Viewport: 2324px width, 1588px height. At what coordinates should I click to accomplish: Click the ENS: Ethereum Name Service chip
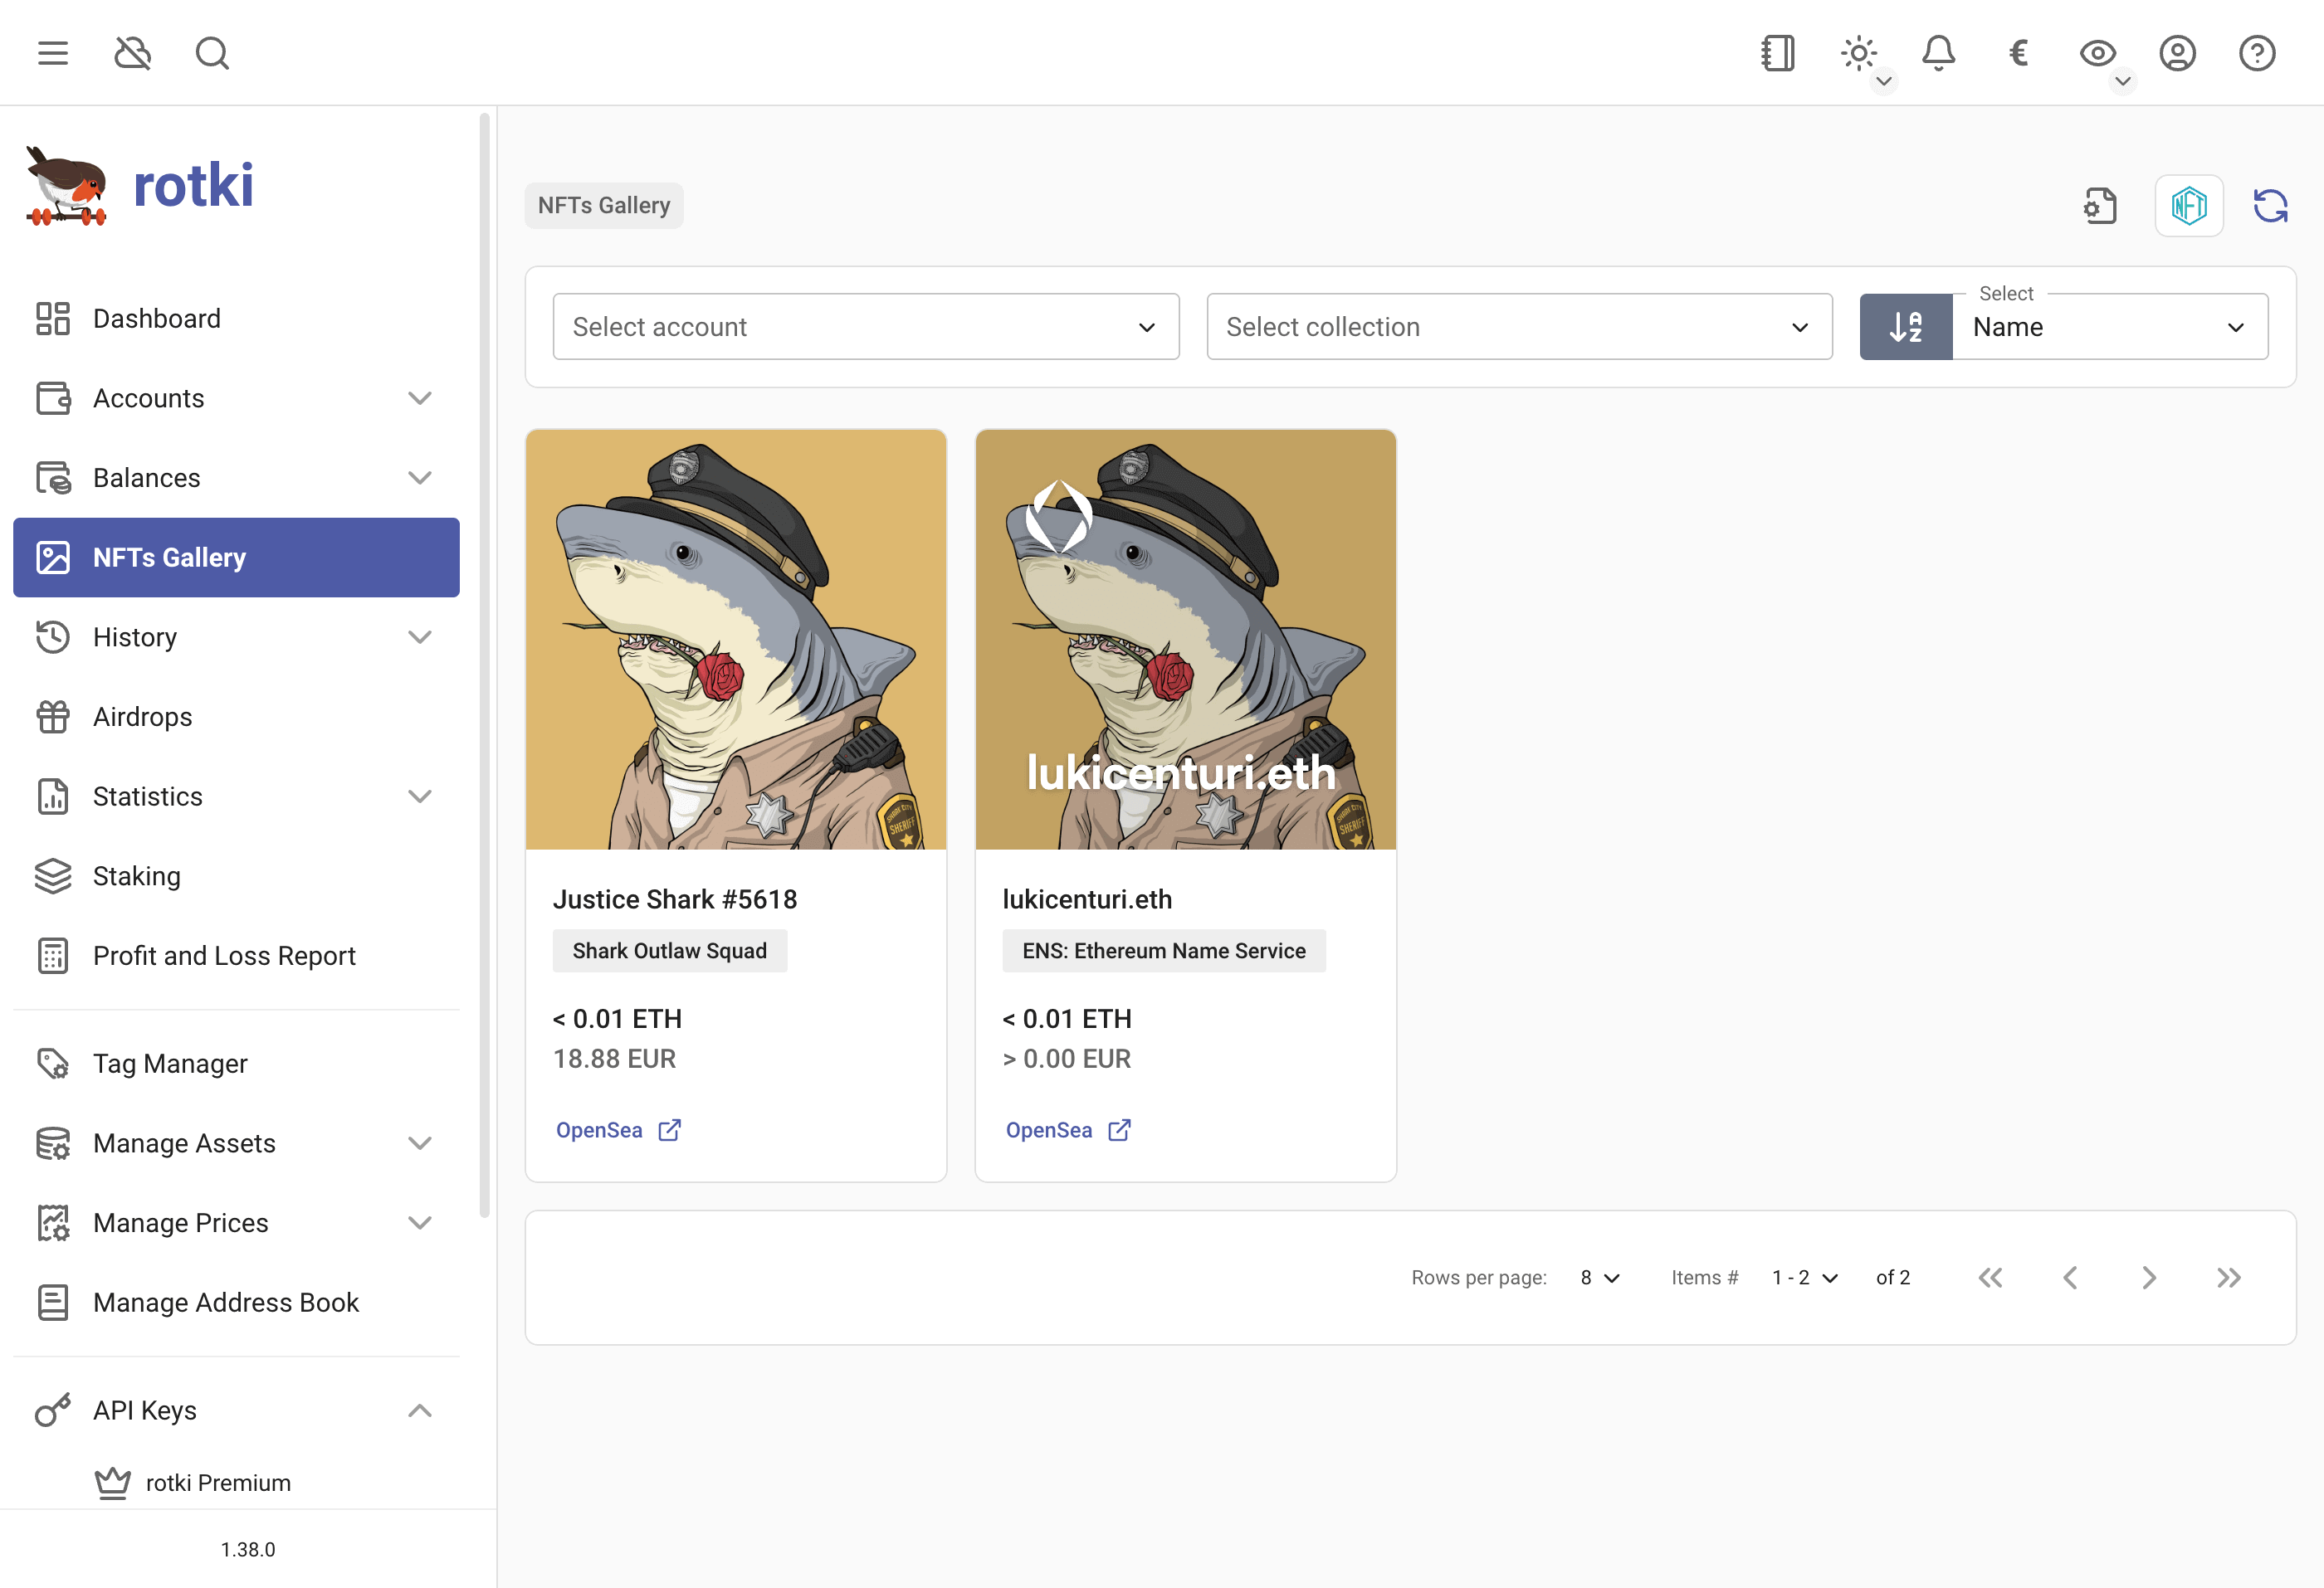point(1164,951)
